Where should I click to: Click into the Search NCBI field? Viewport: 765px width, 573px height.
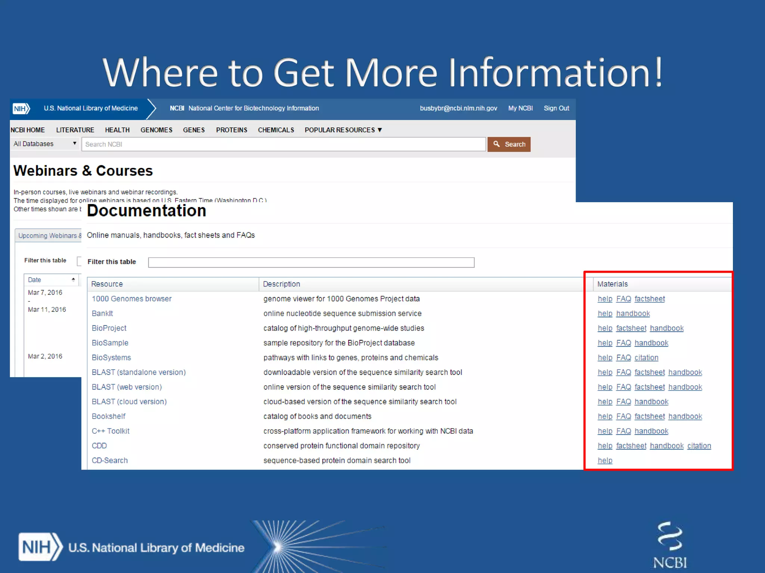click(284, 144)
